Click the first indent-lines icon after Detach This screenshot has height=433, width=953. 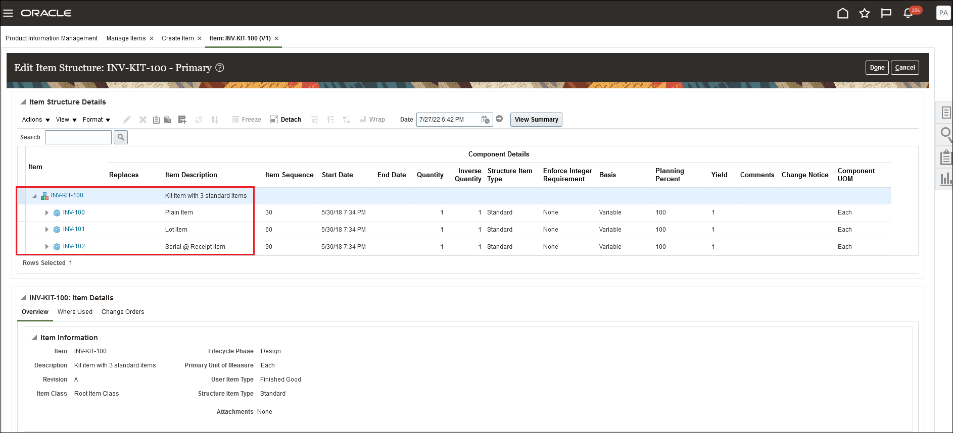click(314, 120)
